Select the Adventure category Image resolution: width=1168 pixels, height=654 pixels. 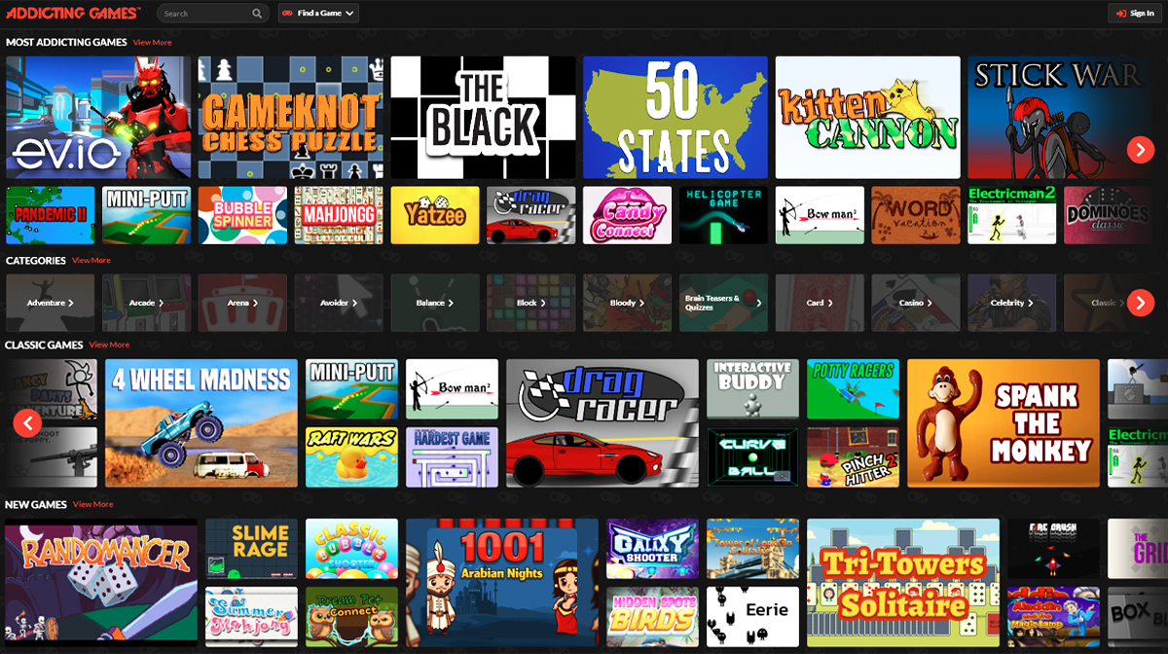(50, 303)
